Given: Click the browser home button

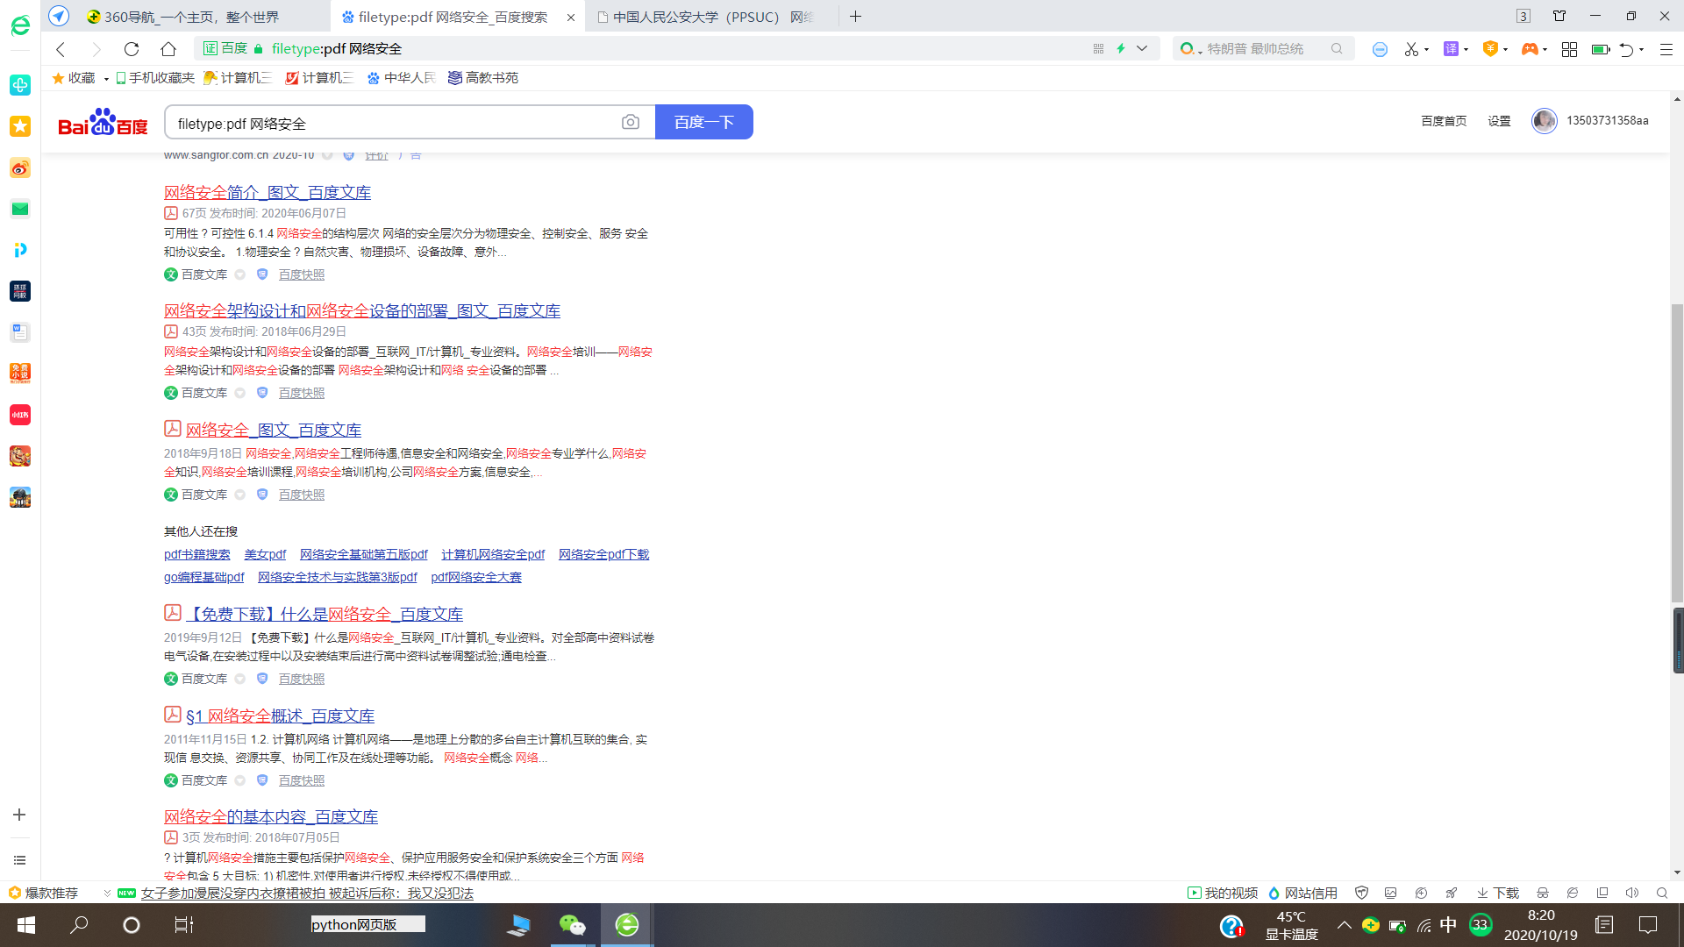Looking at the screenshot, I should [168, 49].
